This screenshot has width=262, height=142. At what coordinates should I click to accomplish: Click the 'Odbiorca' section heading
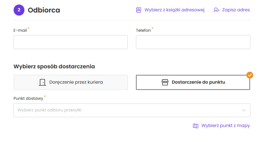tap(44, 10)
